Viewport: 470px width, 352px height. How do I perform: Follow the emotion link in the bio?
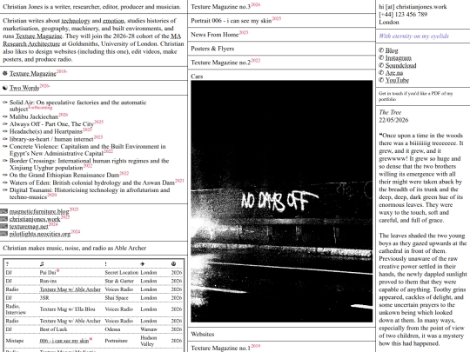click(x=113, y=21)
